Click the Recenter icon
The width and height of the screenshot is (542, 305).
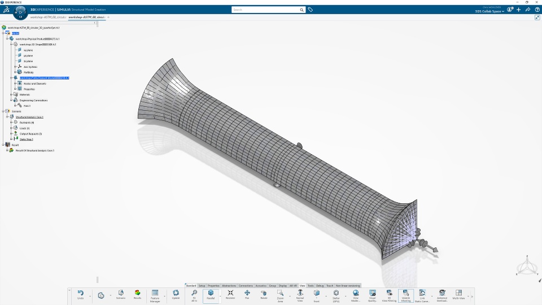pos(230,293)
